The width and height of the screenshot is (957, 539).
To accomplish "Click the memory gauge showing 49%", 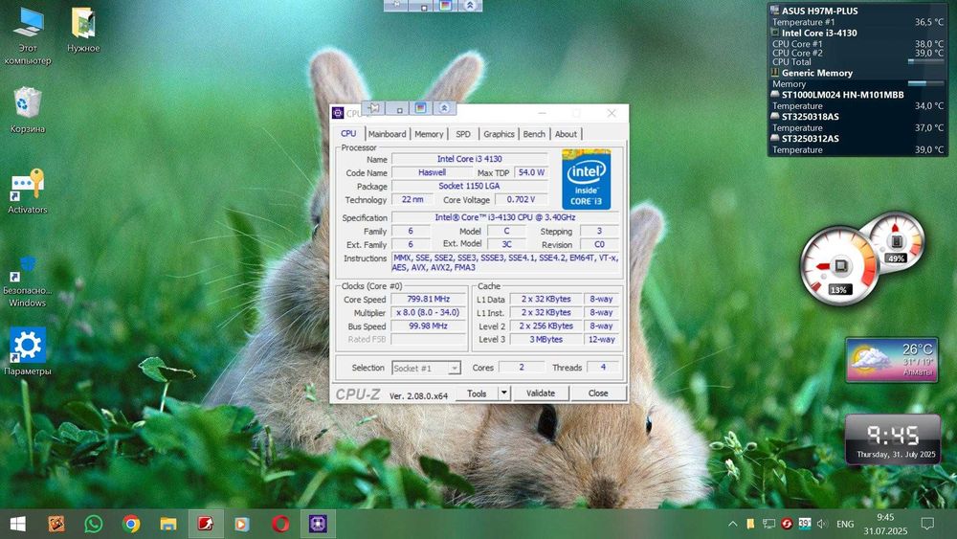I will pyautogui.click(x=896, y=242).
